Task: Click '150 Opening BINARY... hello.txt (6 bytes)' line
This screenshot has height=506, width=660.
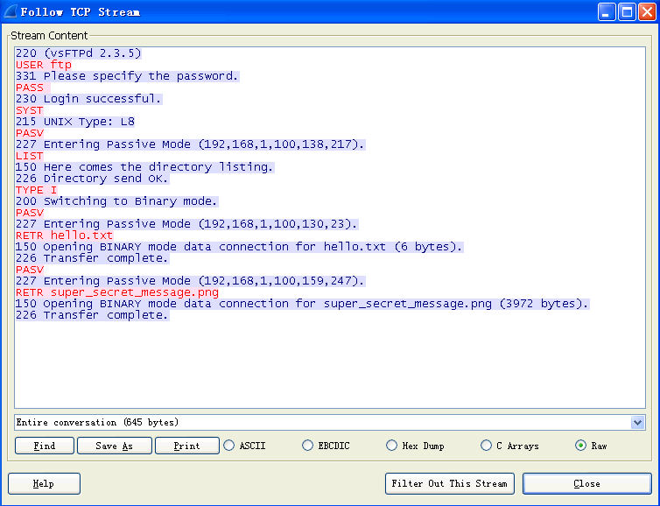Action: point(239,246)
